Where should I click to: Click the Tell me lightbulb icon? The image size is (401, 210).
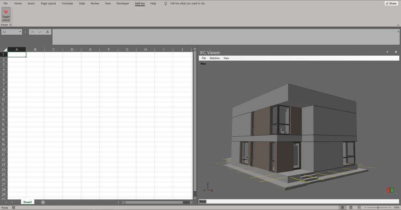click(166, 3)
